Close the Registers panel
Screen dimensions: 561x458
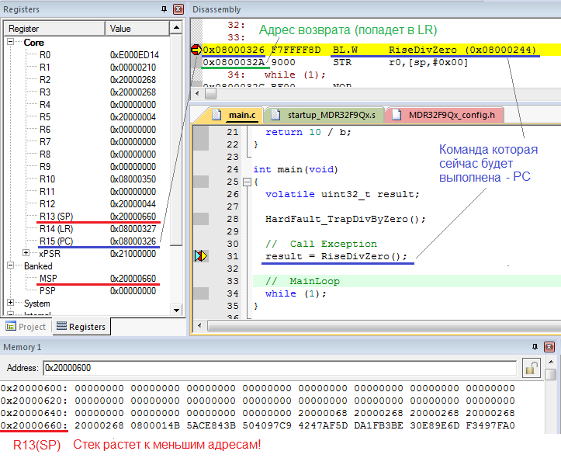click(x=178, y=9)
